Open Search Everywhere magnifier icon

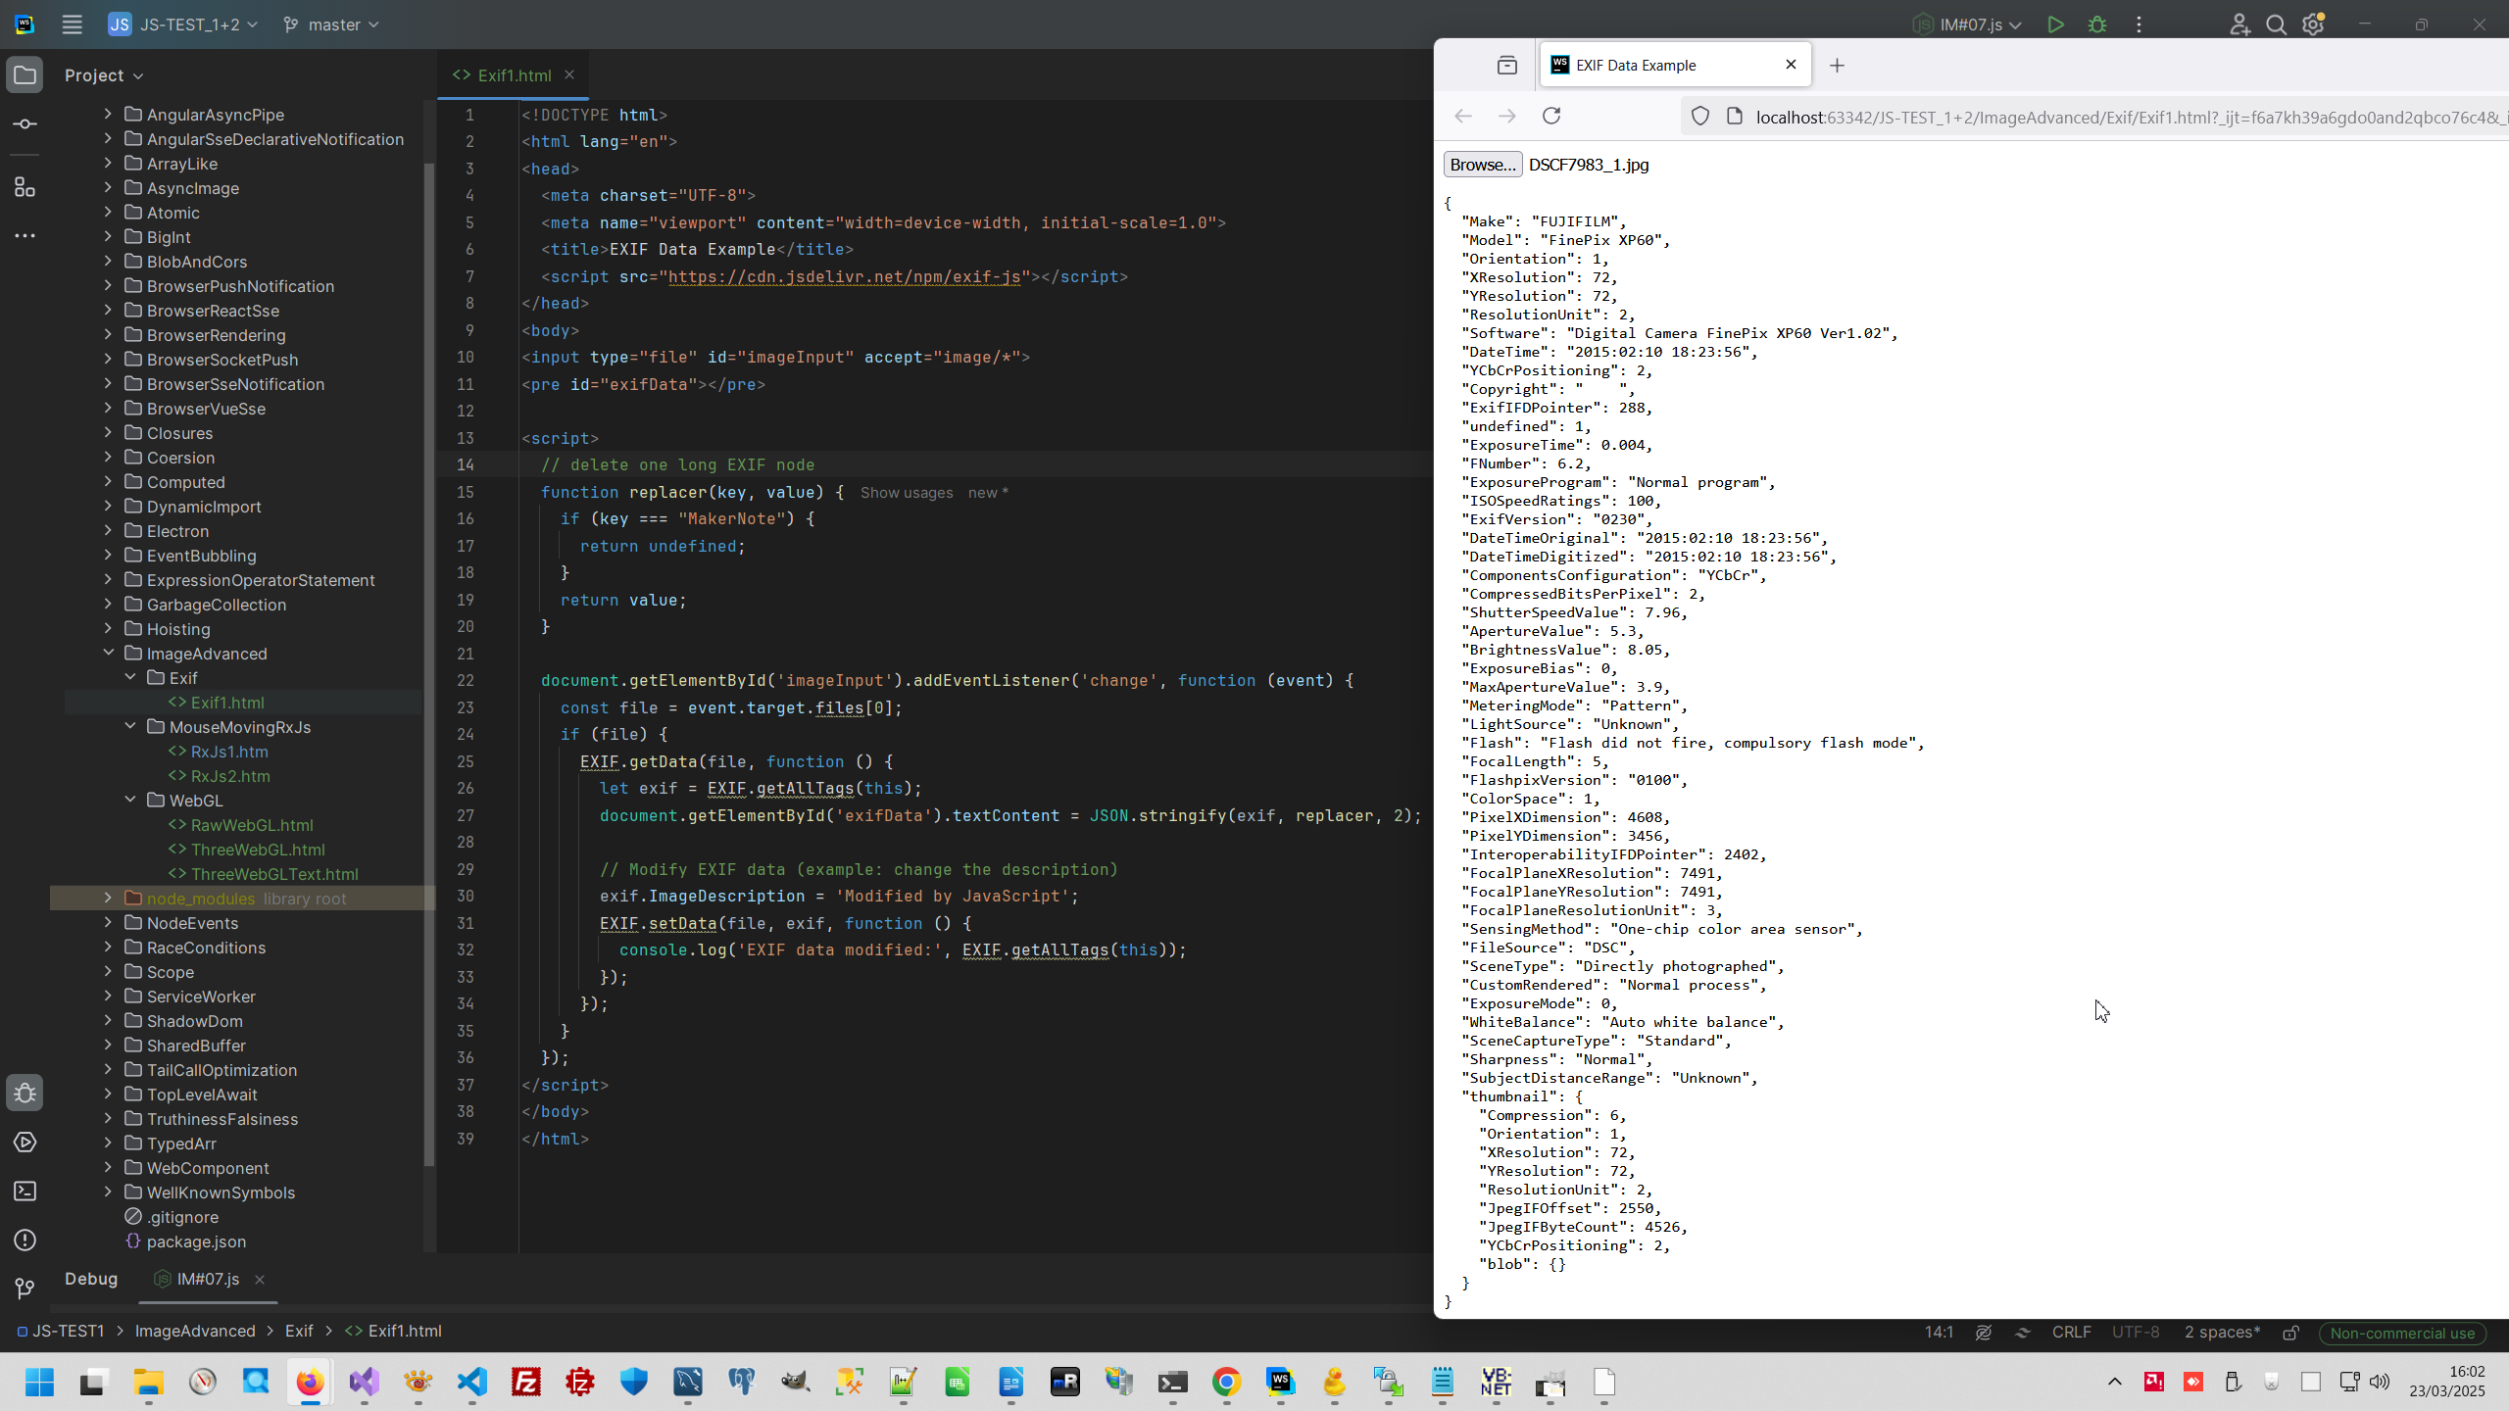click(2276, 24)
